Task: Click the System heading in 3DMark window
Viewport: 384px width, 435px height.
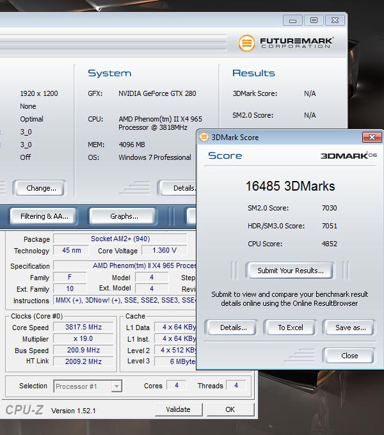Action: pos(109,73)
